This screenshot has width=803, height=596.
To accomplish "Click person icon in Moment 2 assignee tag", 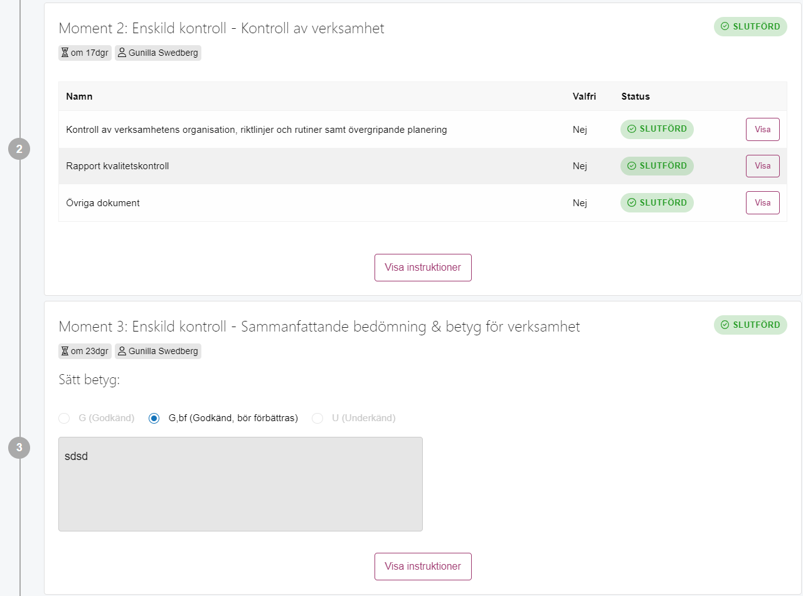I will (122, 53).
